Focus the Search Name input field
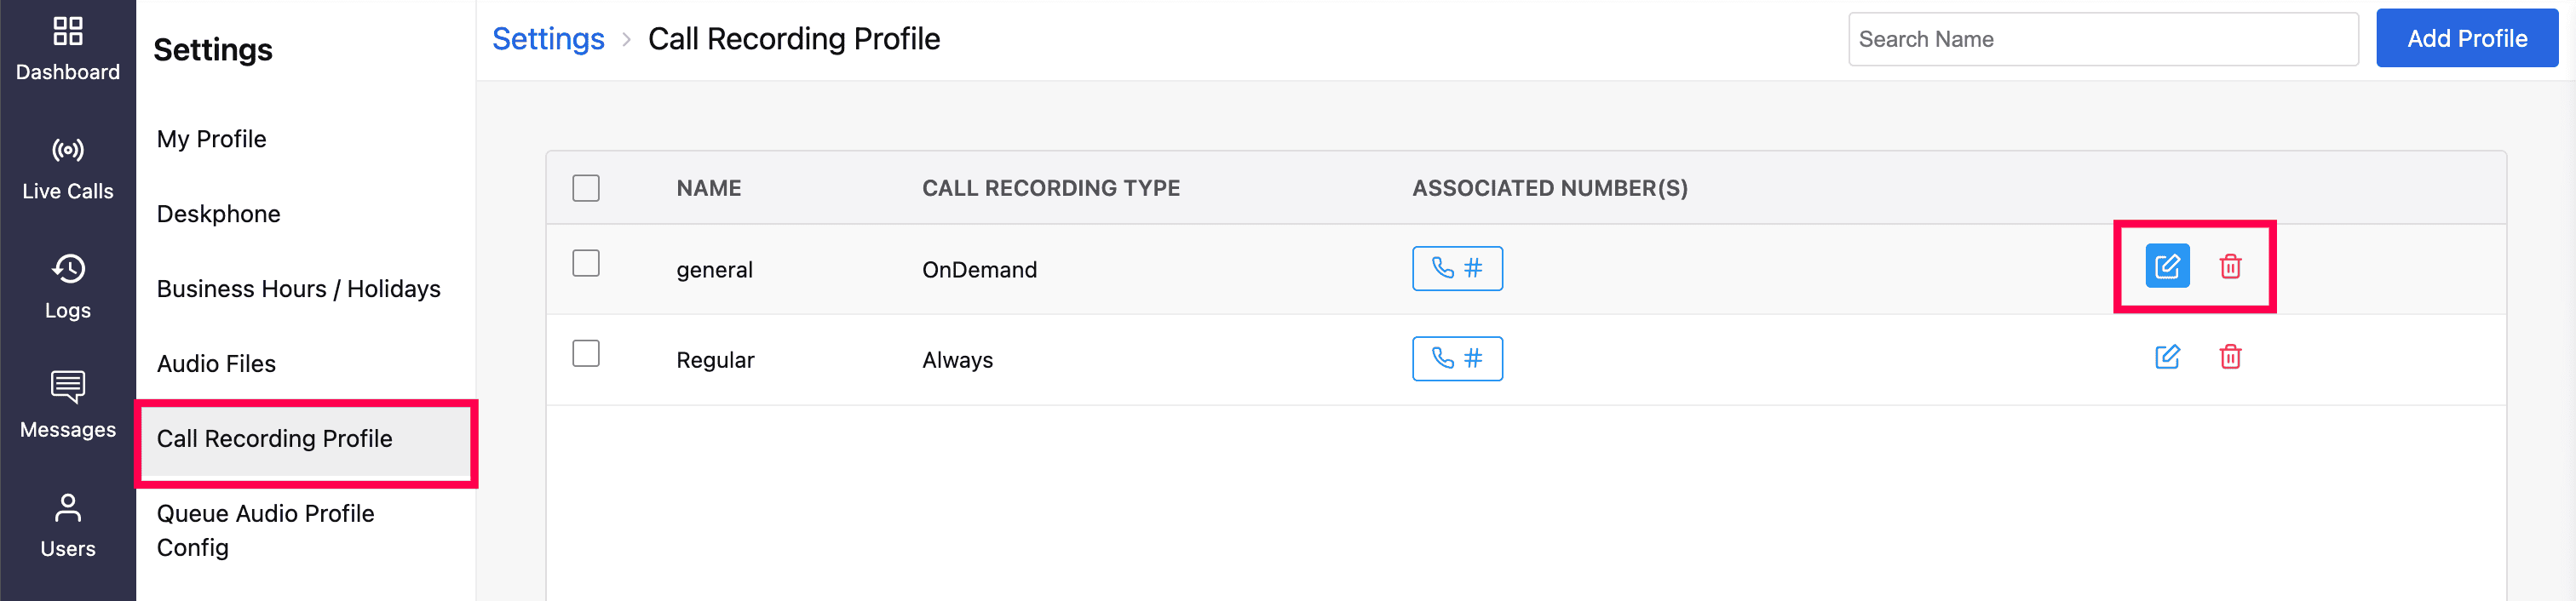The image size is (2576, 601). pos(2102,39)
